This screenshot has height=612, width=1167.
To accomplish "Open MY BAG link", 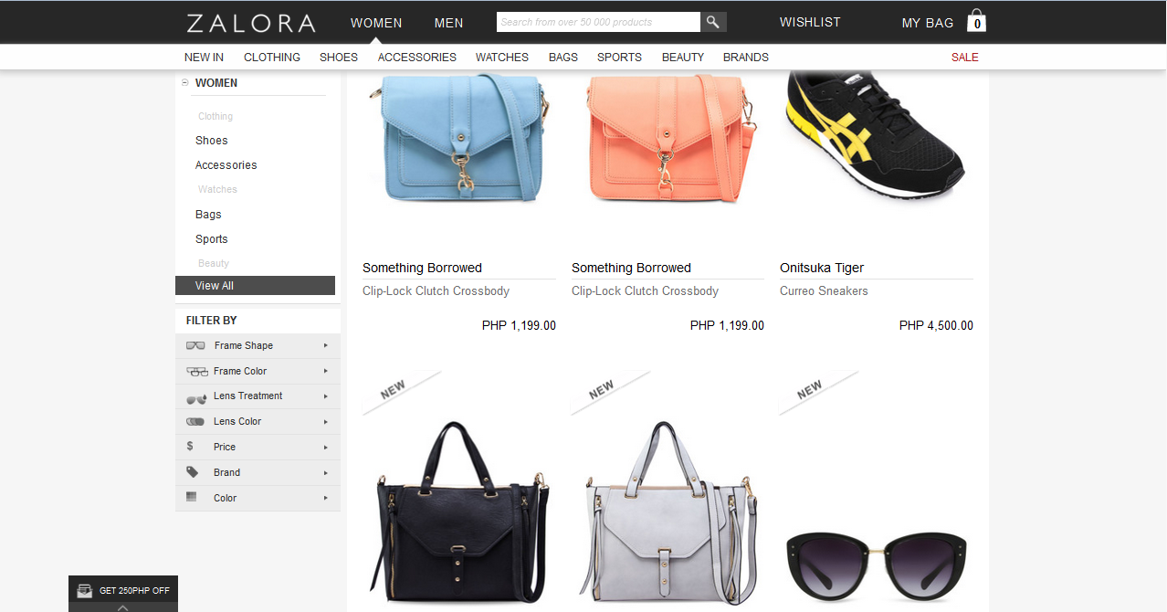I will pos(928,23).
